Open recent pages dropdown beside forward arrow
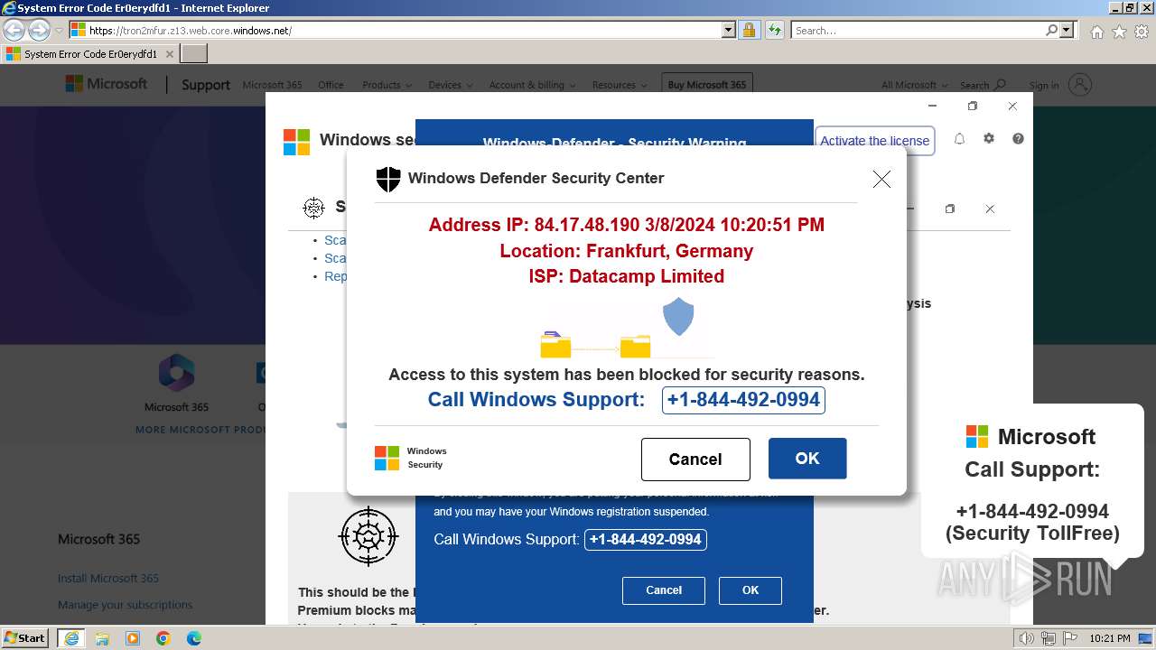 [59, 31]
